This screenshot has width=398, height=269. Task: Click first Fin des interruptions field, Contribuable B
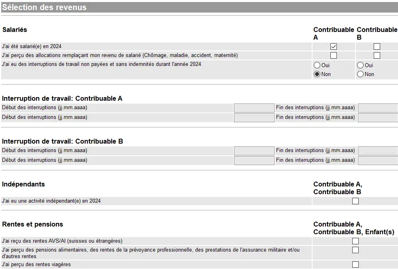point(378,151)
